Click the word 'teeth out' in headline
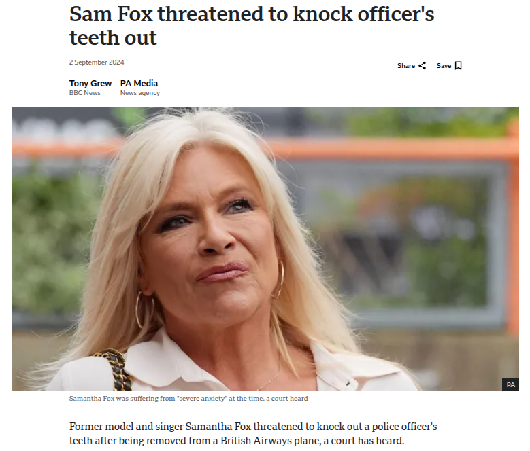 pos(113,37)
